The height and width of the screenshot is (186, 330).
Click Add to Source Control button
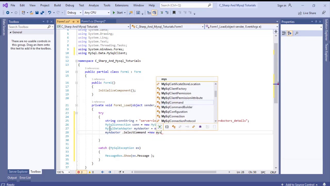coord(300,184)
